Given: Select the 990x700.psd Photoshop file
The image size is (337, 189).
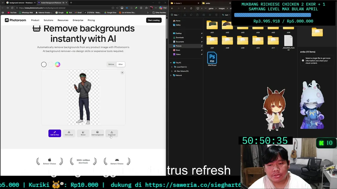Looking at the screenshot, I should coord(212,59).
